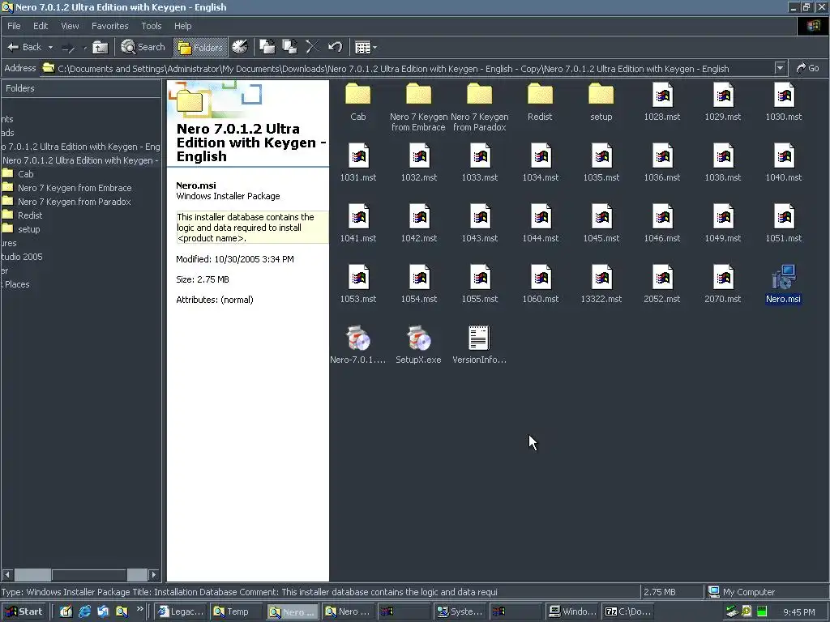This screenshot has height=622, width=830.
Task: Delete selected file with X icon
Action: pyautogui.click(x=312, y=47)
